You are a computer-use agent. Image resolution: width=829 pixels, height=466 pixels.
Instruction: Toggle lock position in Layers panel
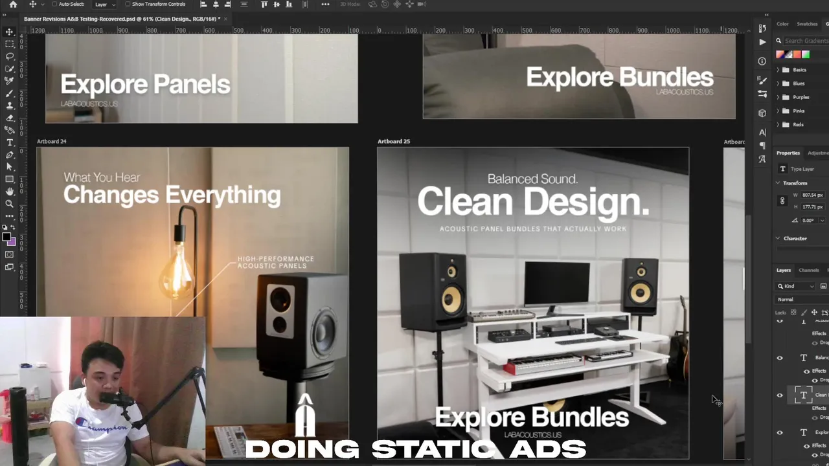click(x=814, y=312)
